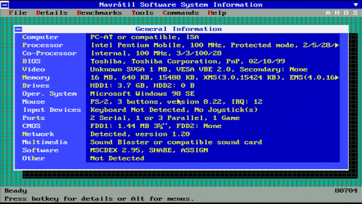This screenshot has width=362, height=204.
Task: Open the Details menu
Action: 51,12
